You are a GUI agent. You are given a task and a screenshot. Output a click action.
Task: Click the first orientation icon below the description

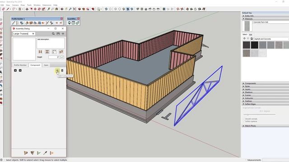(40, 52)
